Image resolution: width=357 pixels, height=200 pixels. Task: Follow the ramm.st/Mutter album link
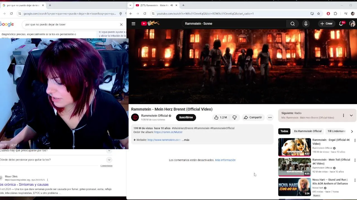coord(168,132)
